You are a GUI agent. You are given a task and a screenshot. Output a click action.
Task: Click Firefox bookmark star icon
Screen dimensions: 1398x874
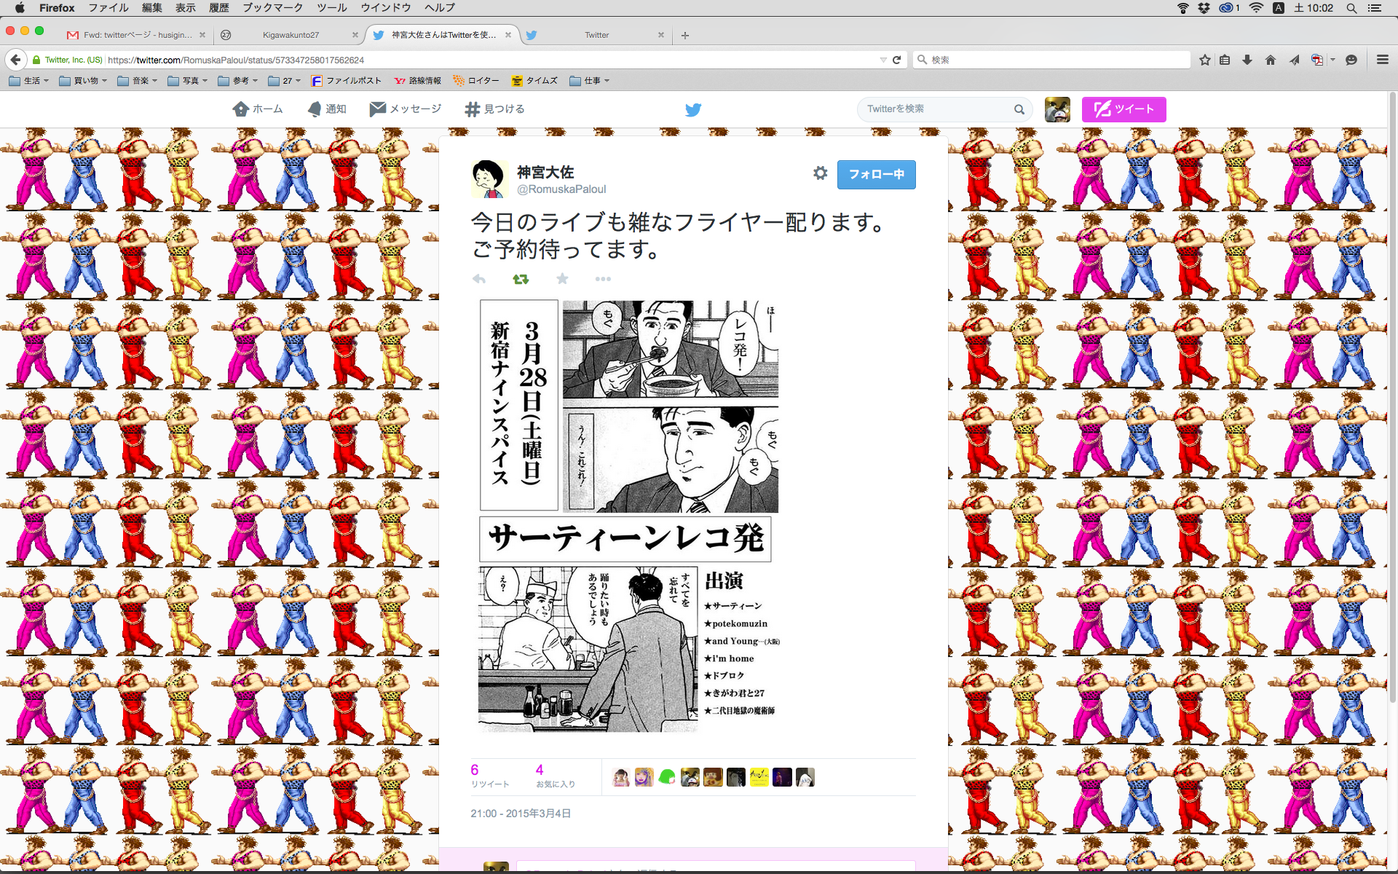point(1205,60)
